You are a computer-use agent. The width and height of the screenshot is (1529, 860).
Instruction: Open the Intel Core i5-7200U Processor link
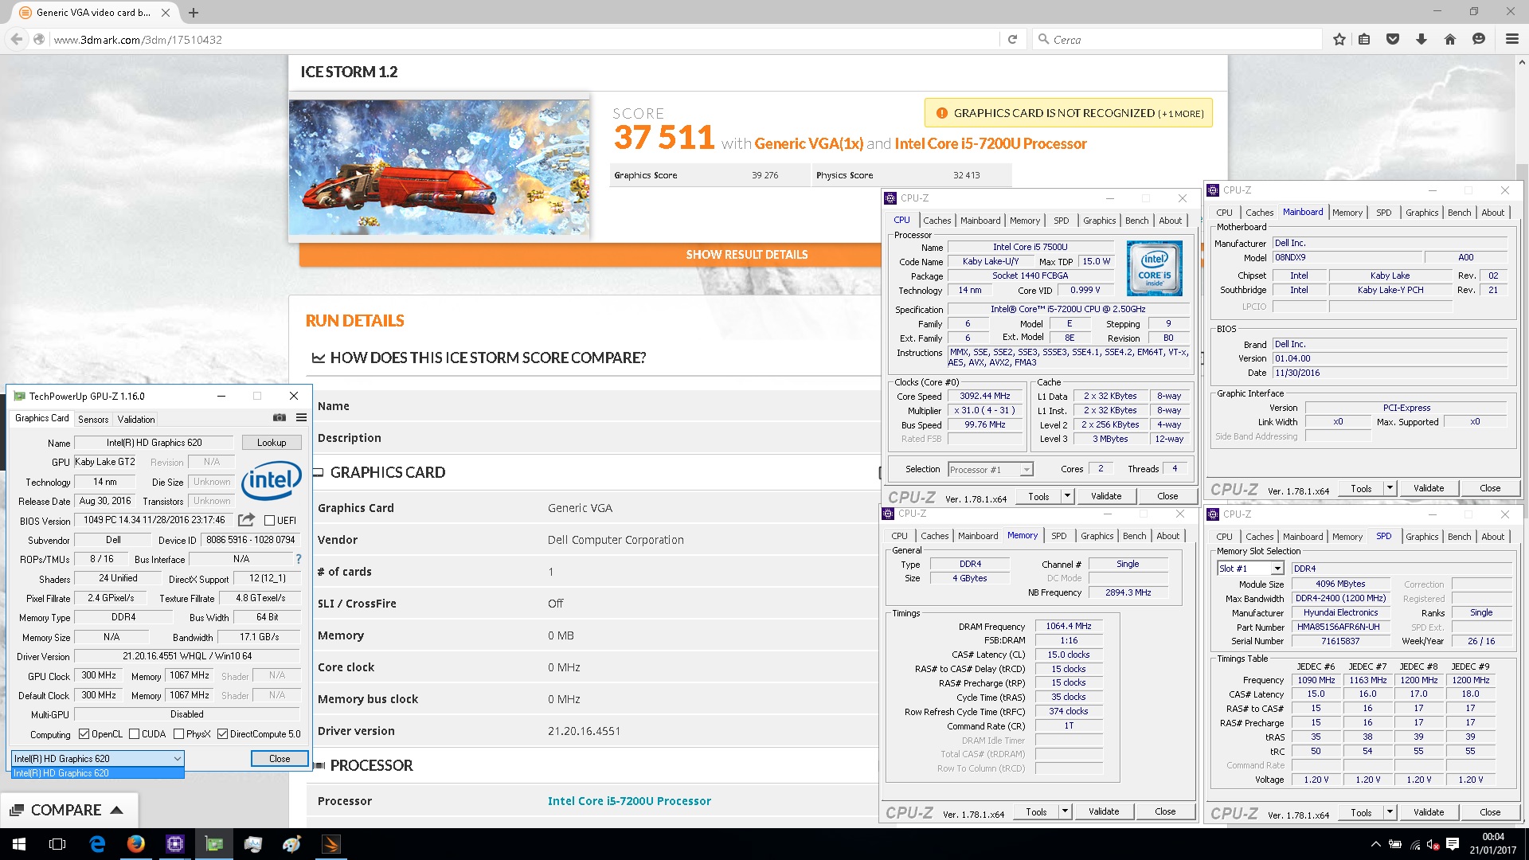click(629, 801)
